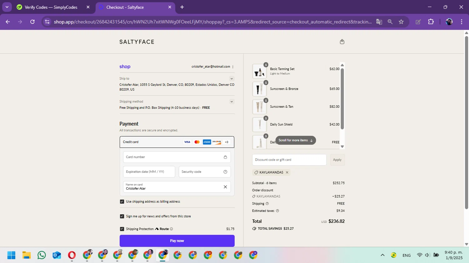Focus the Card number field

[x=177, y=157]
